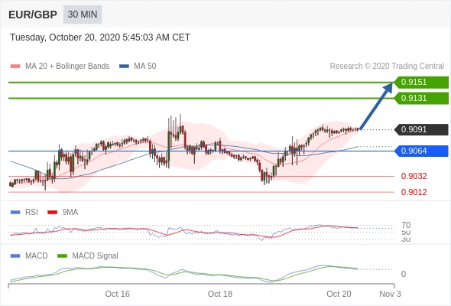Click the Oct 18 date axis label
The image size is (451, 306).
pyautogui.click(x=220, y=294)
